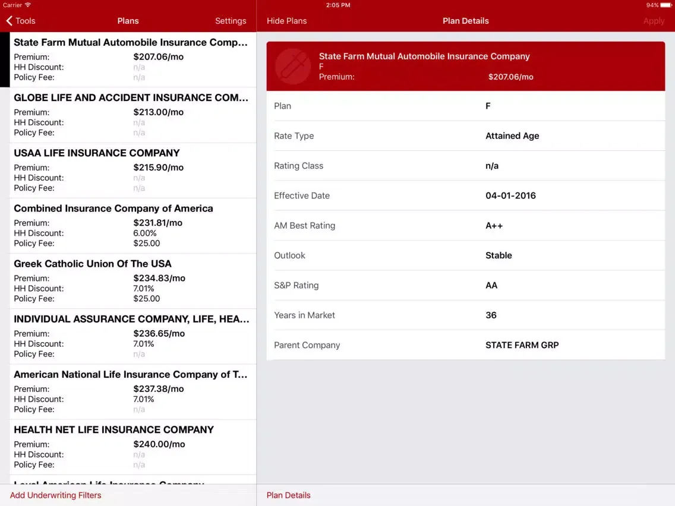Tap the $213.00/mo premium value
Screen dimensions: 675x506
[x=159, y=112]
